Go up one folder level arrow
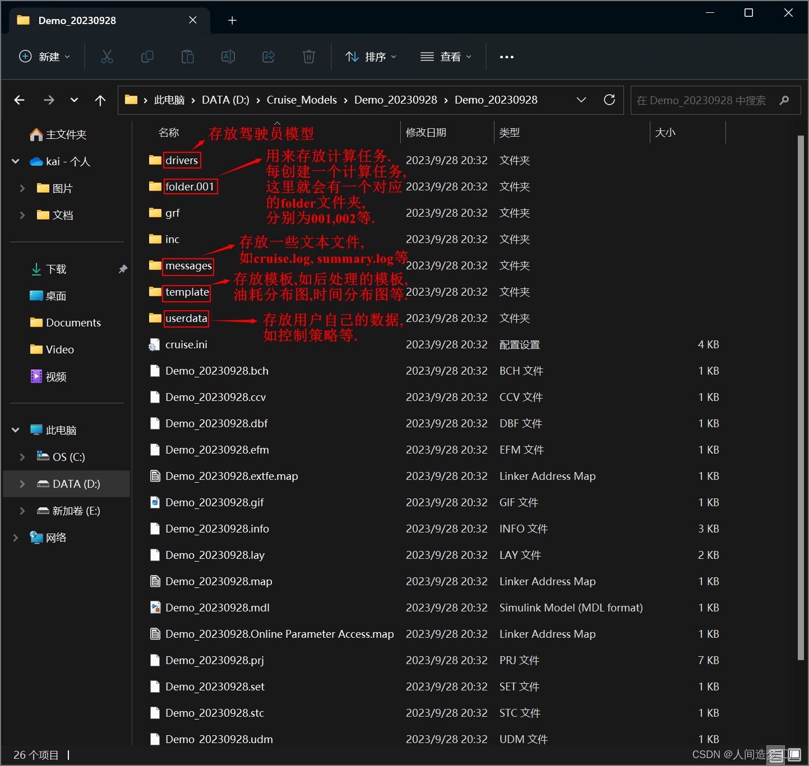This screenshot has height=766, width=809. [100, 100]
